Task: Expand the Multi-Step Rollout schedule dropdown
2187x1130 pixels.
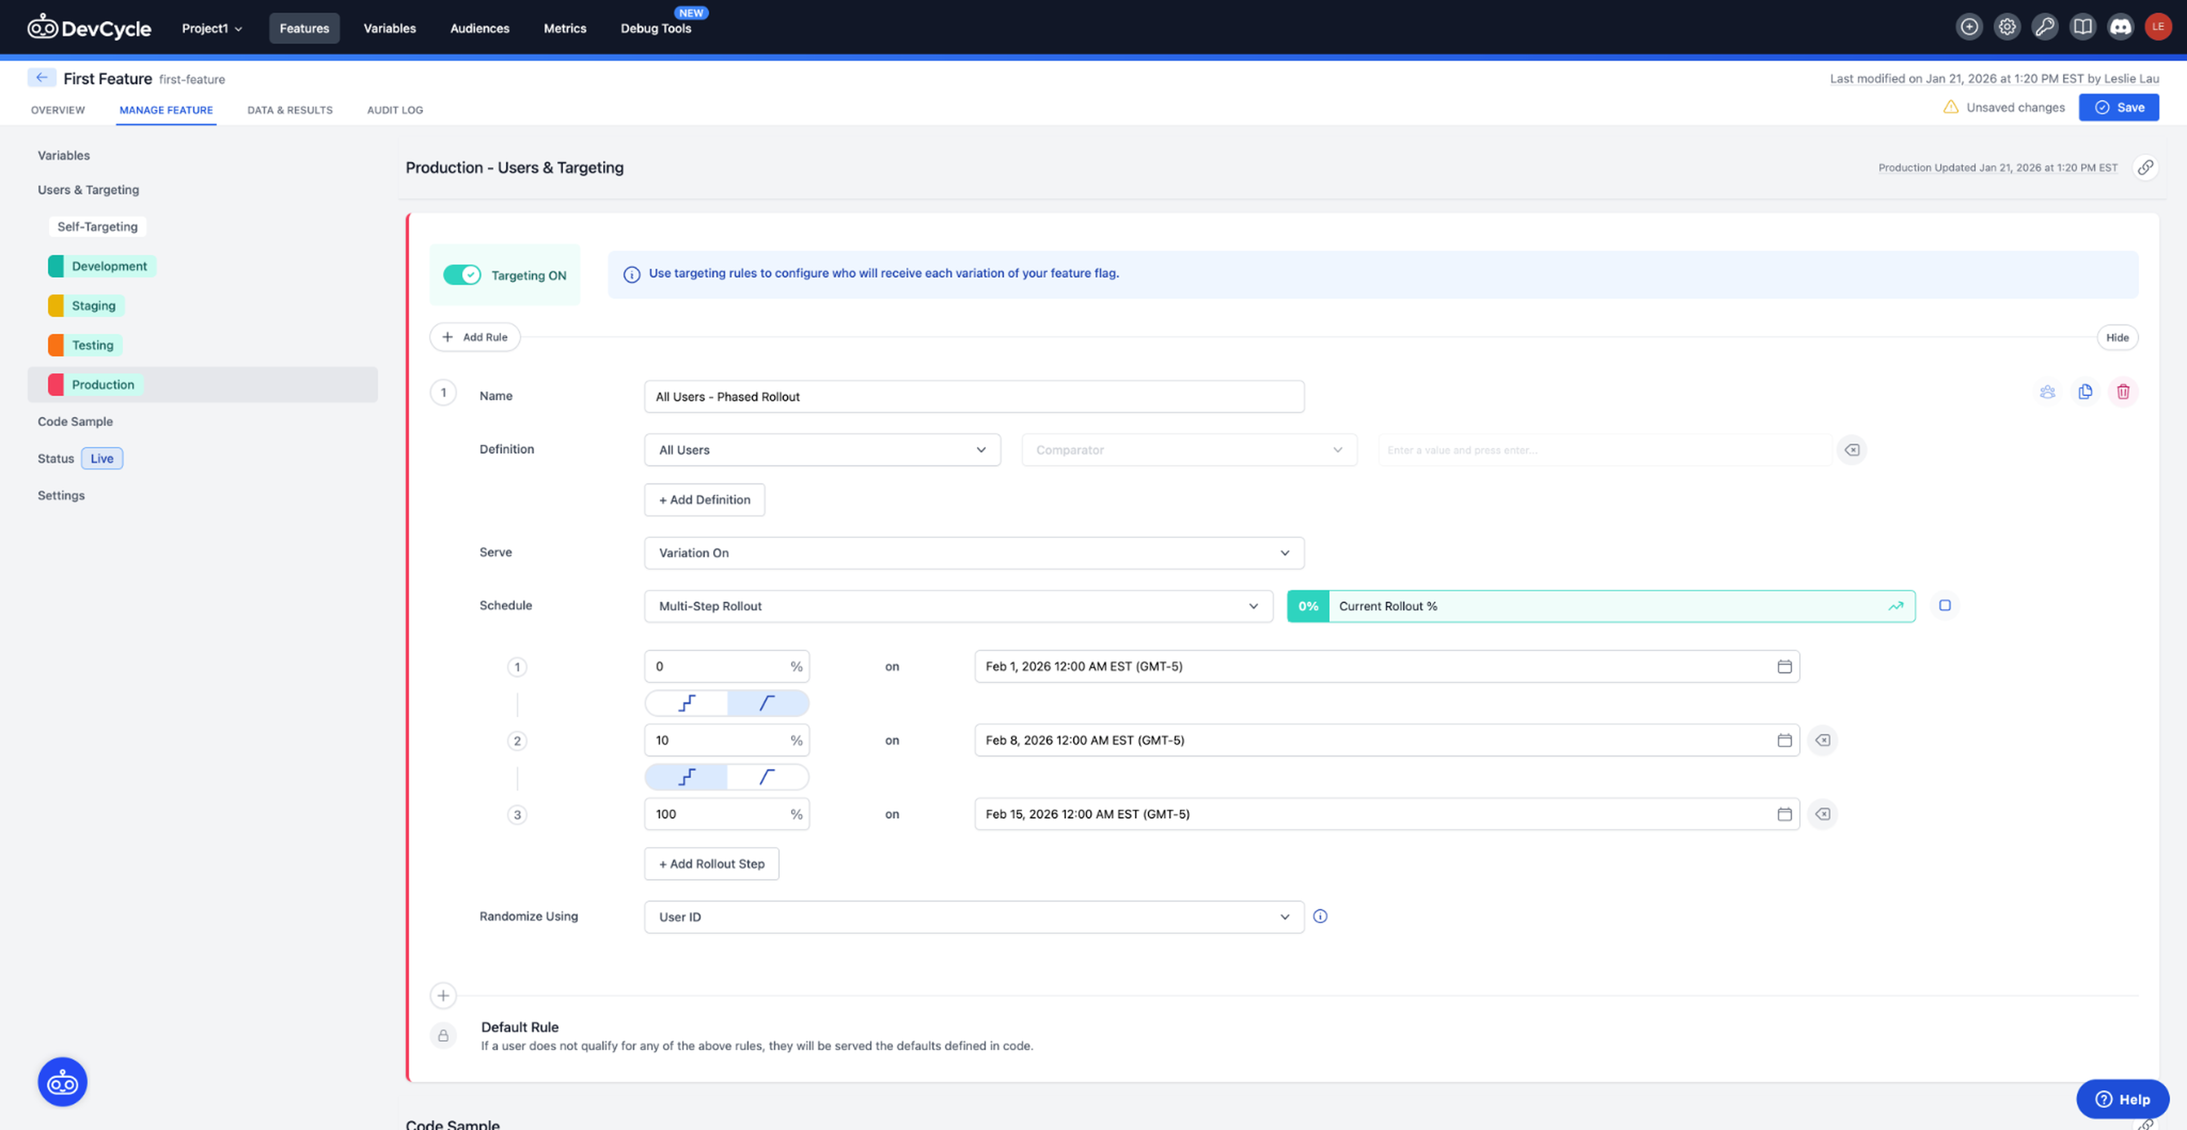Action: [957, 606]
